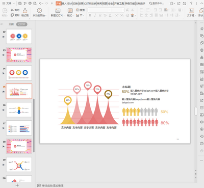Click 单击此处添加备注 to add notes
The height and width of the screenshot is (188, 204).
[53, 185]
